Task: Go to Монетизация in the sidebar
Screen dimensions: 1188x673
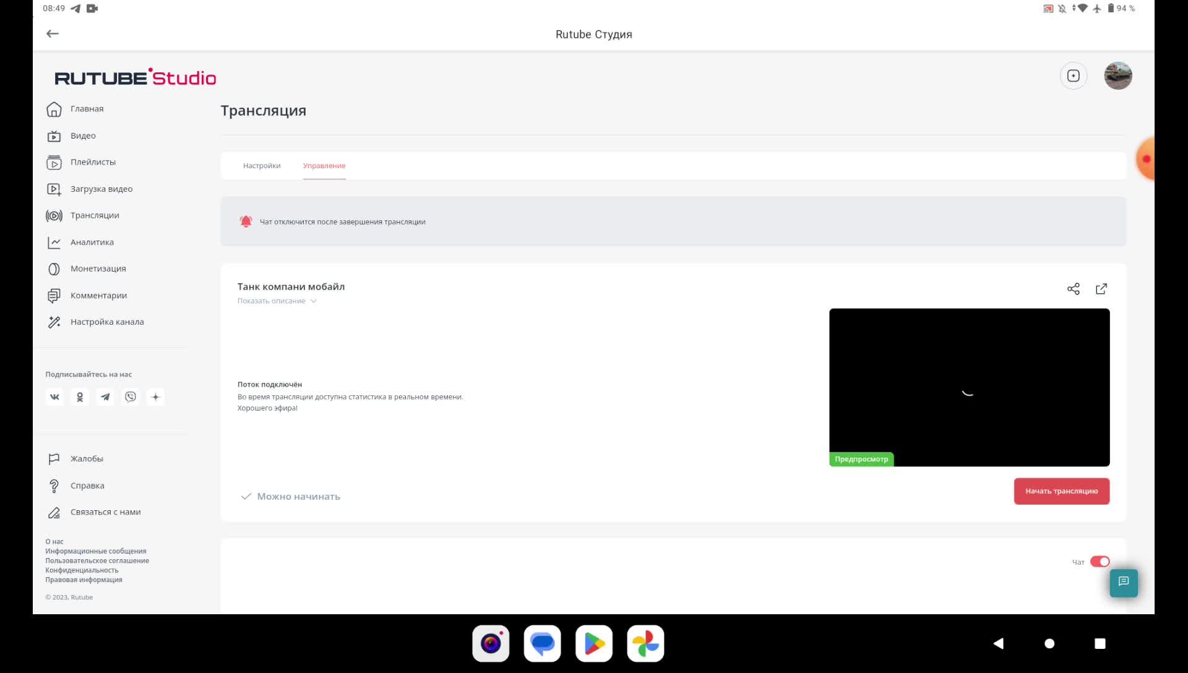Action: tap(98, 269)
